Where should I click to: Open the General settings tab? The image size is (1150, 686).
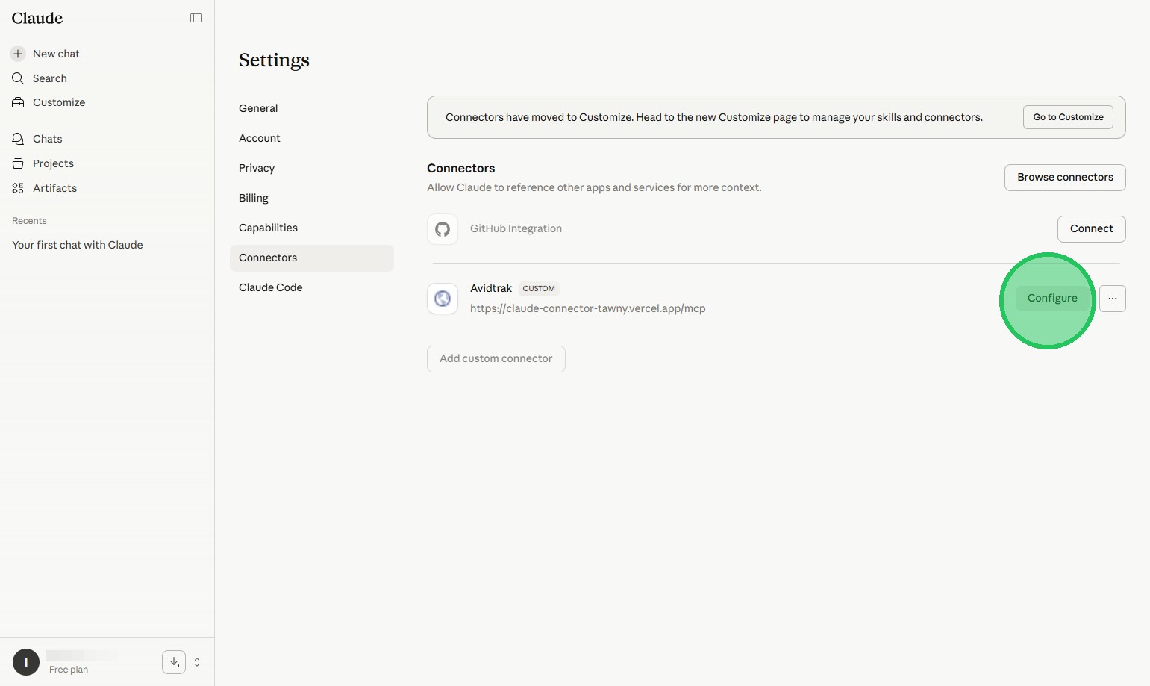[x=312, y=108]
